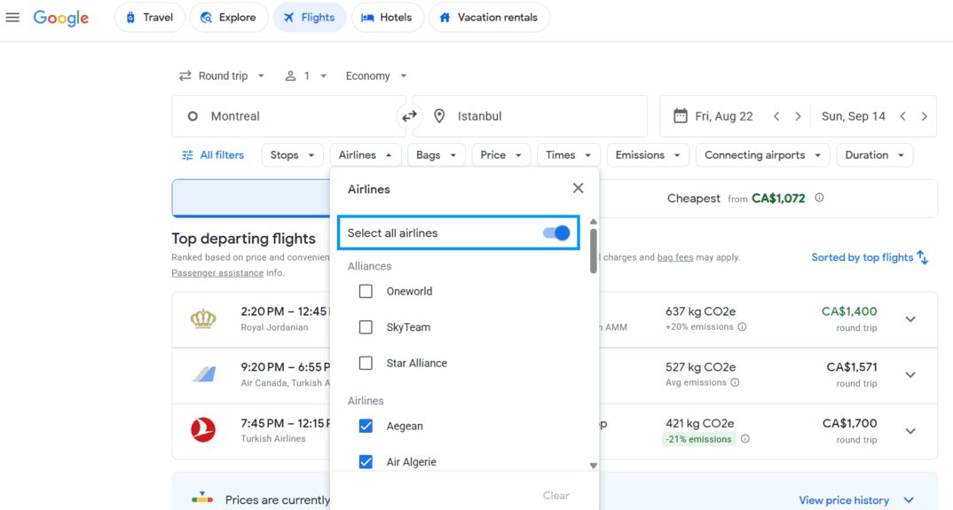Uncheck the Aegean airline

[366, 426]
